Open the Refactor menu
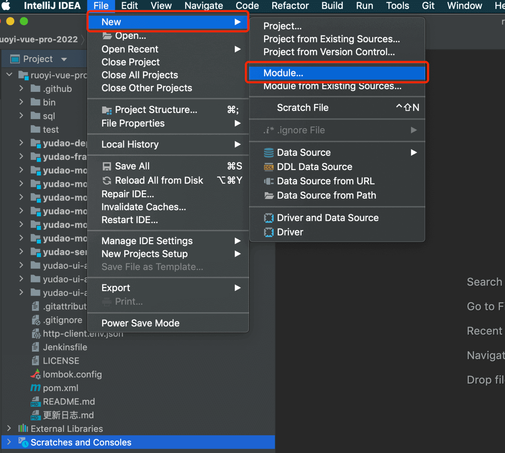 click(290, 6)
